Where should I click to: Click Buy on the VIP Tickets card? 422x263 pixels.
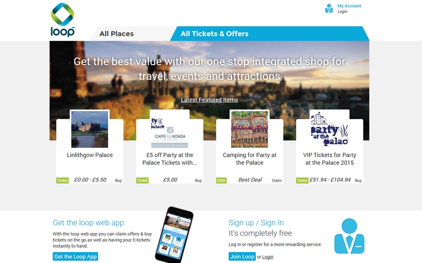tap(358, 180)
